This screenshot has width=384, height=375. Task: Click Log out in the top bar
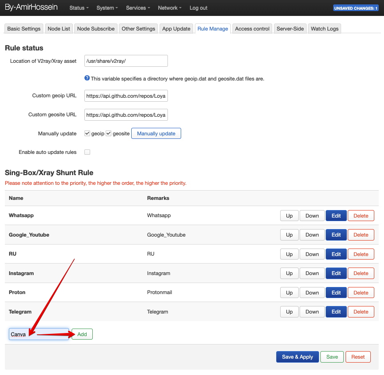(x=198, y=8)
